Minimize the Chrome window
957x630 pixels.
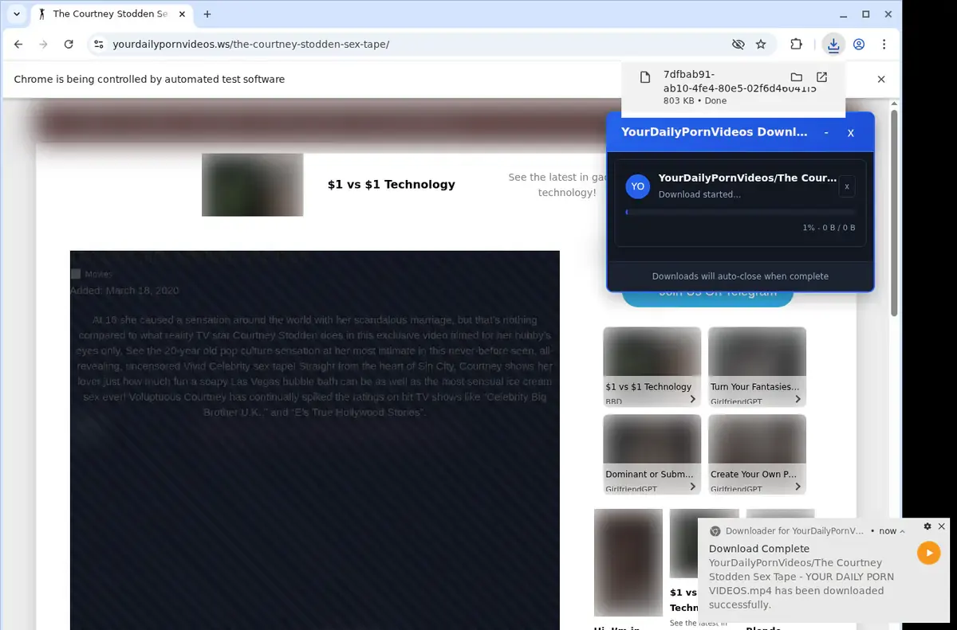tap(844, 14)
